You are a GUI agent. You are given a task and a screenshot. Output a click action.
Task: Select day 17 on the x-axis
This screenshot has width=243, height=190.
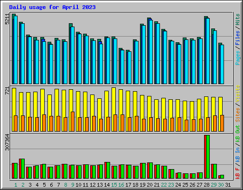click(x=128, y=185)
